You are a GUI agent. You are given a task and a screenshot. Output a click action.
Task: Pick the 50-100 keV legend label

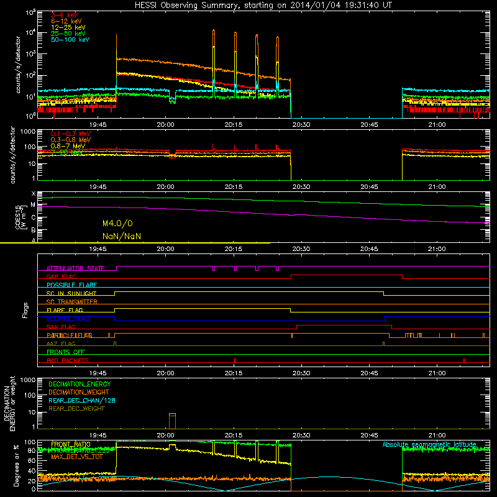tap(70, 40)
